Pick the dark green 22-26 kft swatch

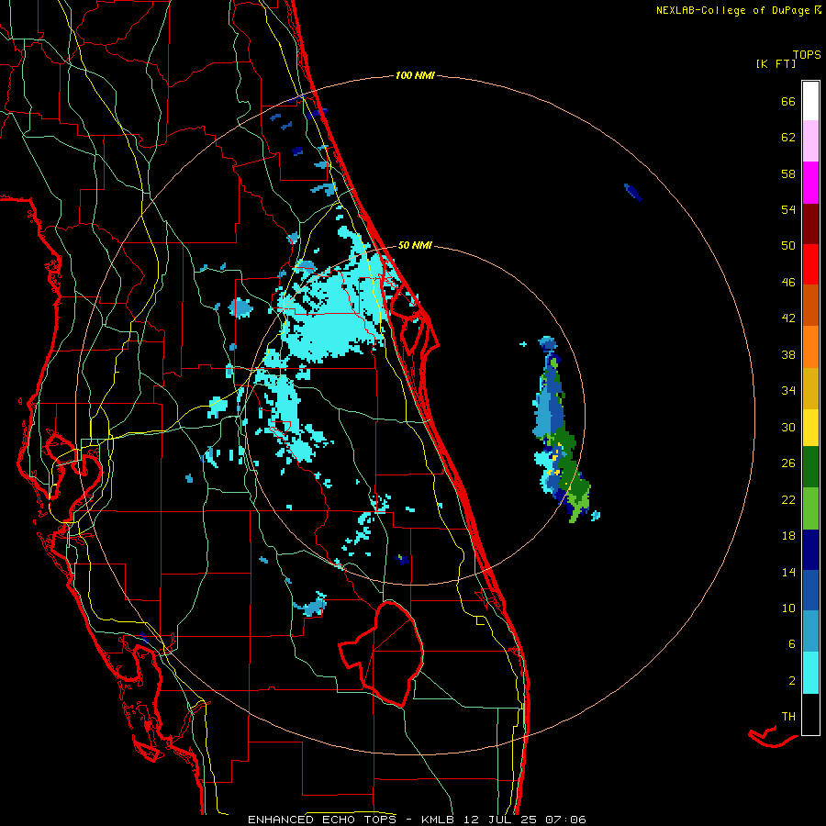(x=810, y=467)
